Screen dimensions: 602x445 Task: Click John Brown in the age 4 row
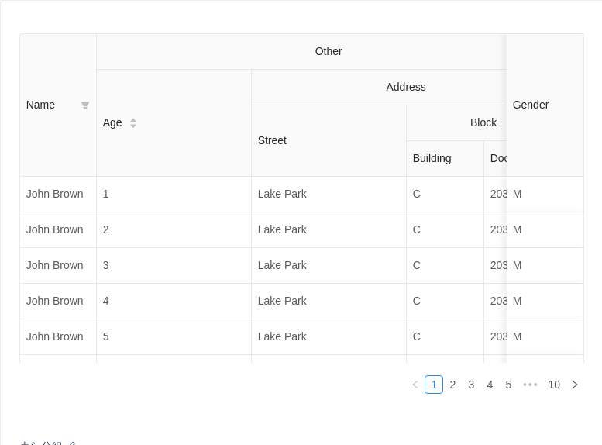(x=54, y=301)
